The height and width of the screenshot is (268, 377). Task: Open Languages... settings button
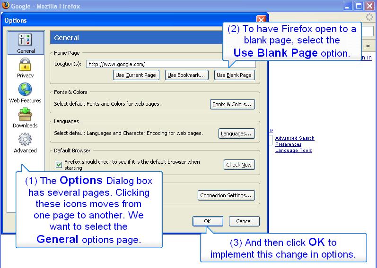coord(237,134)
